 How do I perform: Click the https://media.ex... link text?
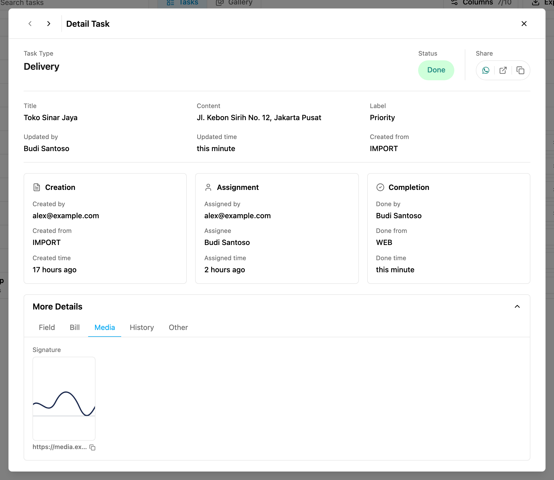click(60, 447)
